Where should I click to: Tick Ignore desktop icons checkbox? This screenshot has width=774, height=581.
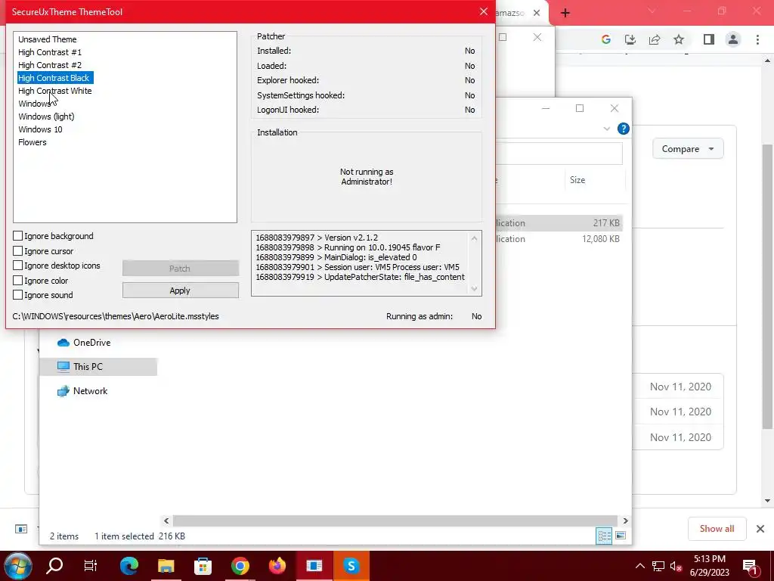tap(18, 266)
